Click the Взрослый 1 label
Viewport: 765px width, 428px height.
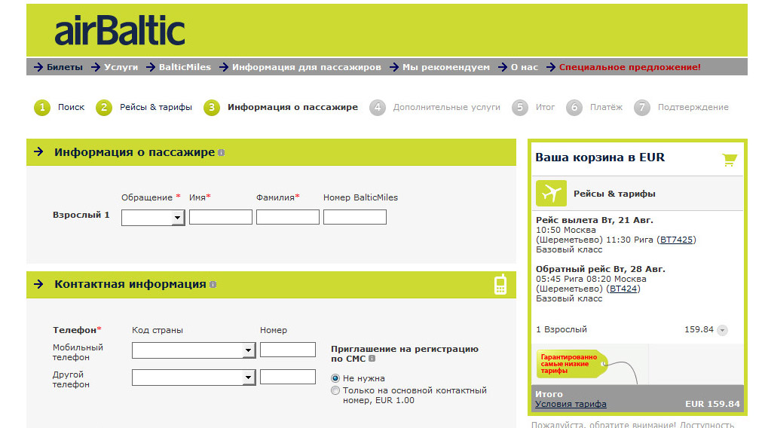(81, 215)
